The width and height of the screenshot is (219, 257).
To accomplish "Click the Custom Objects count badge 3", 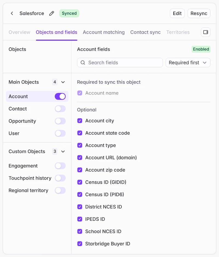I will click(55, 151).
